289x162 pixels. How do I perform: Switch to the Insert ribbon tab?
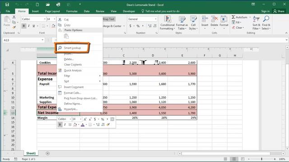point(35,11)
